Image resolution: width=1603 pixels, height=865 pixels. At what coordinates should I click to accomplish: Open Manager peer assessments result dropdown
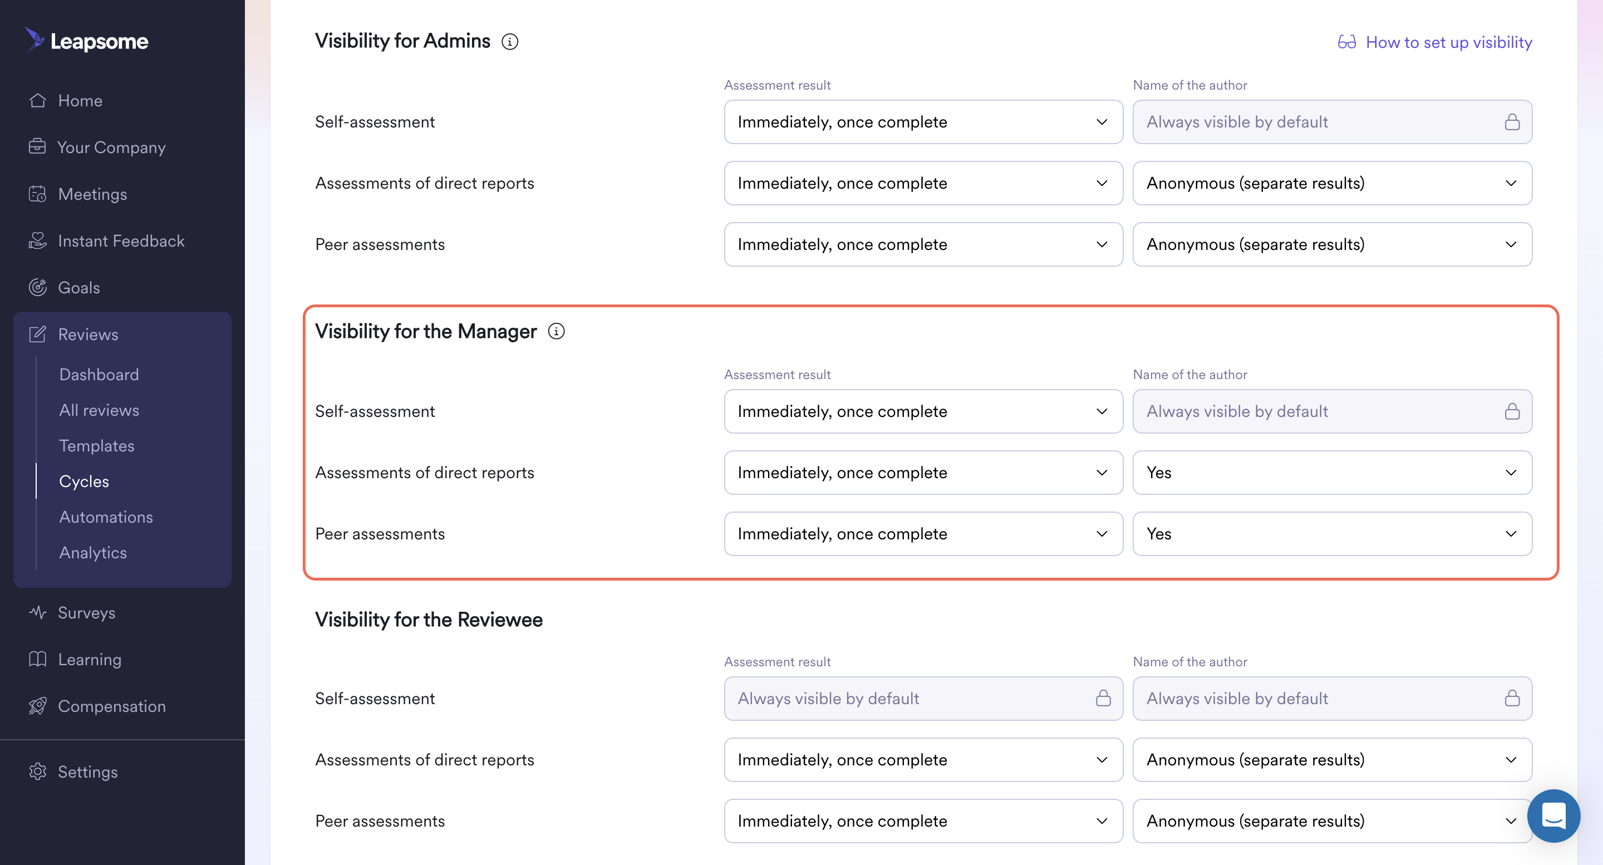pos(923,534)
